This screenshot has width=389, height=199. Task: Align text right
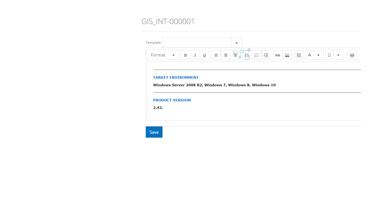[x=235, y=55]
